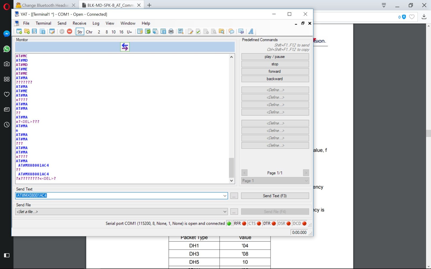Expand the Send Text command dropdown
The image size is (431, 269).
pos(225,196)
